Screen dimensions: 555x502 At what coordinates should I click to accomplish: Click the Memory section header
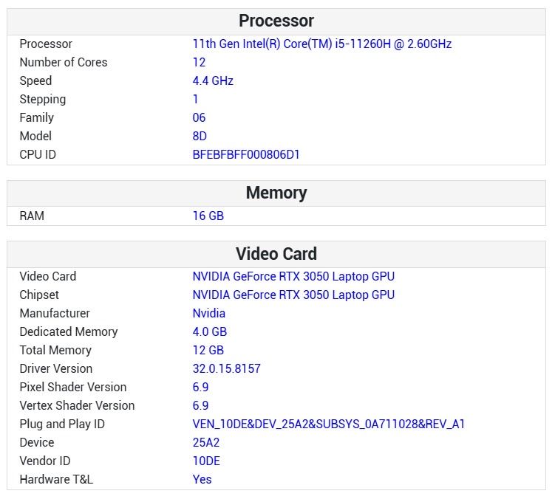[x=276, y=193]
